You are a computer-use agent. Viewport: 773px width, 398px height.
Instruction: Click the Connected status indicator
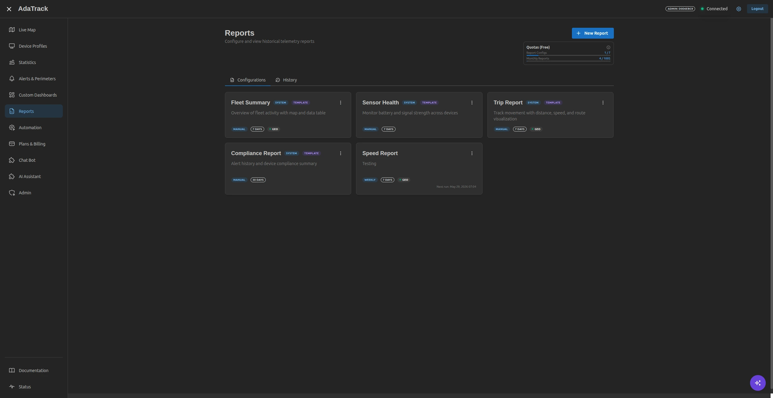coord(714,9)
